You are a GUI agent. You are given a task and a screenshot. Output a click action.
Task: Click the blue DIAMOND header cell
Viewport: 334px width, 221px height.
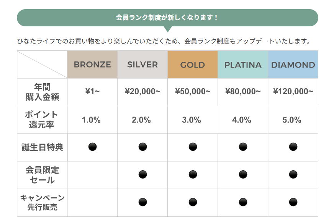[x=293, y=65]
